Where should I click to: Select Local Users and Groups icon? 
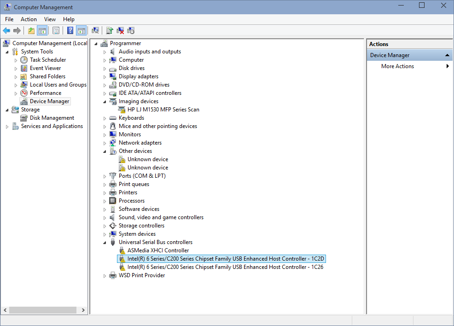pyautogui.click(x=24, y=85)
